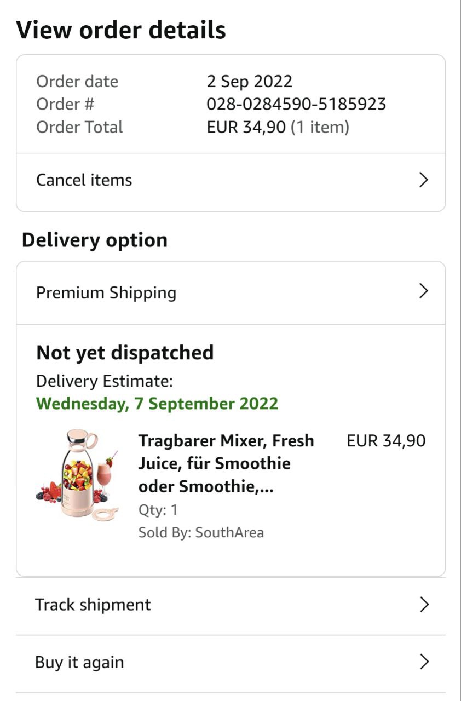The image size is (461, 701).
Task: Click the Buy it again arrow icon
Action: tap(424, 662)
